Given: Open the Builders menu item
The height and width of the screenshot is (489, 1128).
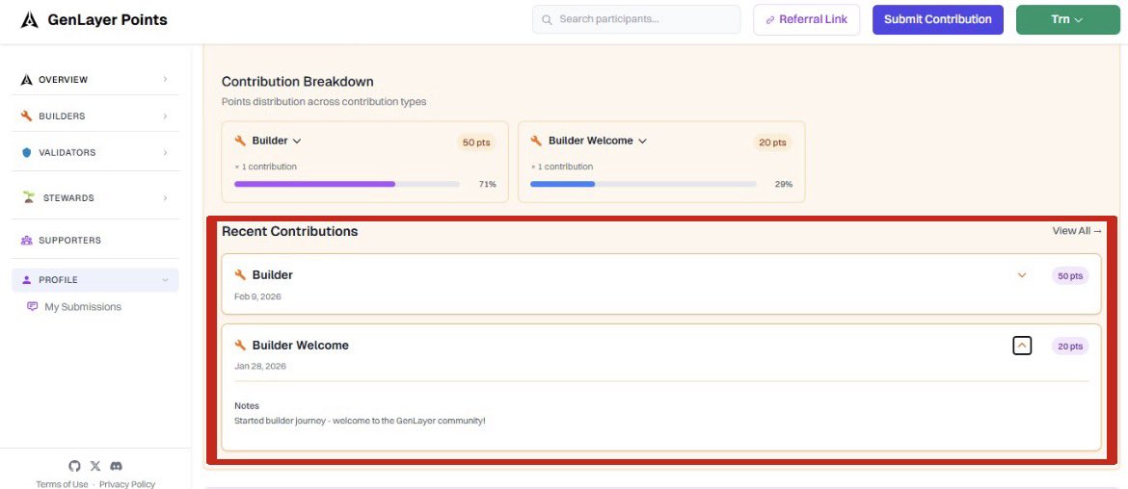Looking at the screenshot, I should pyautogui.click(x=94, y=116).
